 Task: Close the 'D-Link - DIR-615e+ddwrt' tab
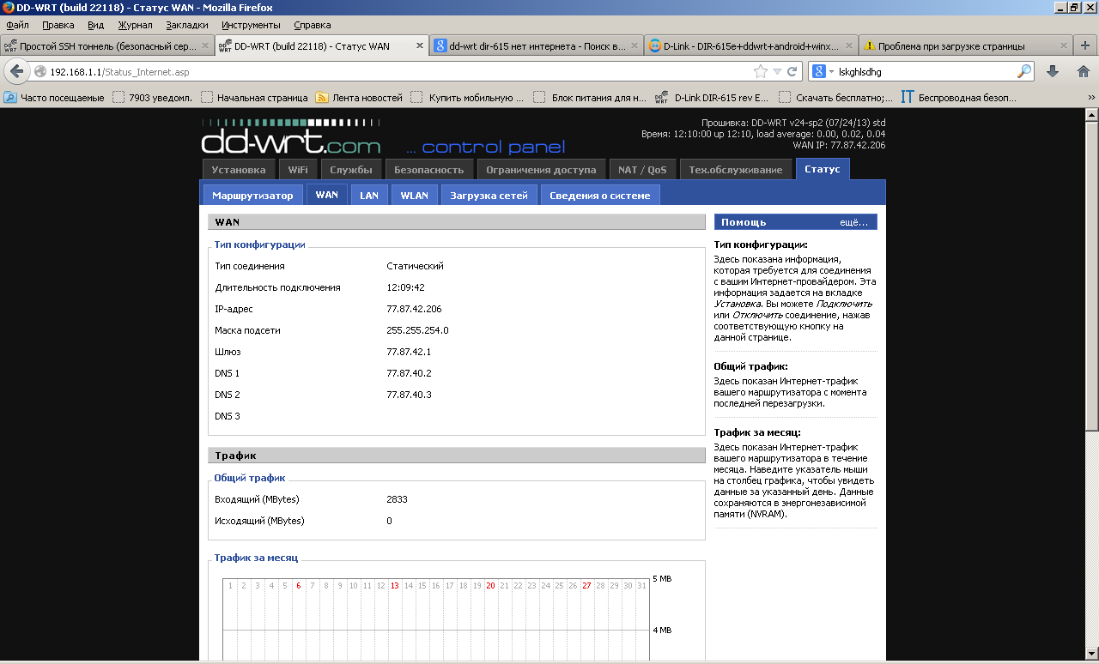coord(848,45)
